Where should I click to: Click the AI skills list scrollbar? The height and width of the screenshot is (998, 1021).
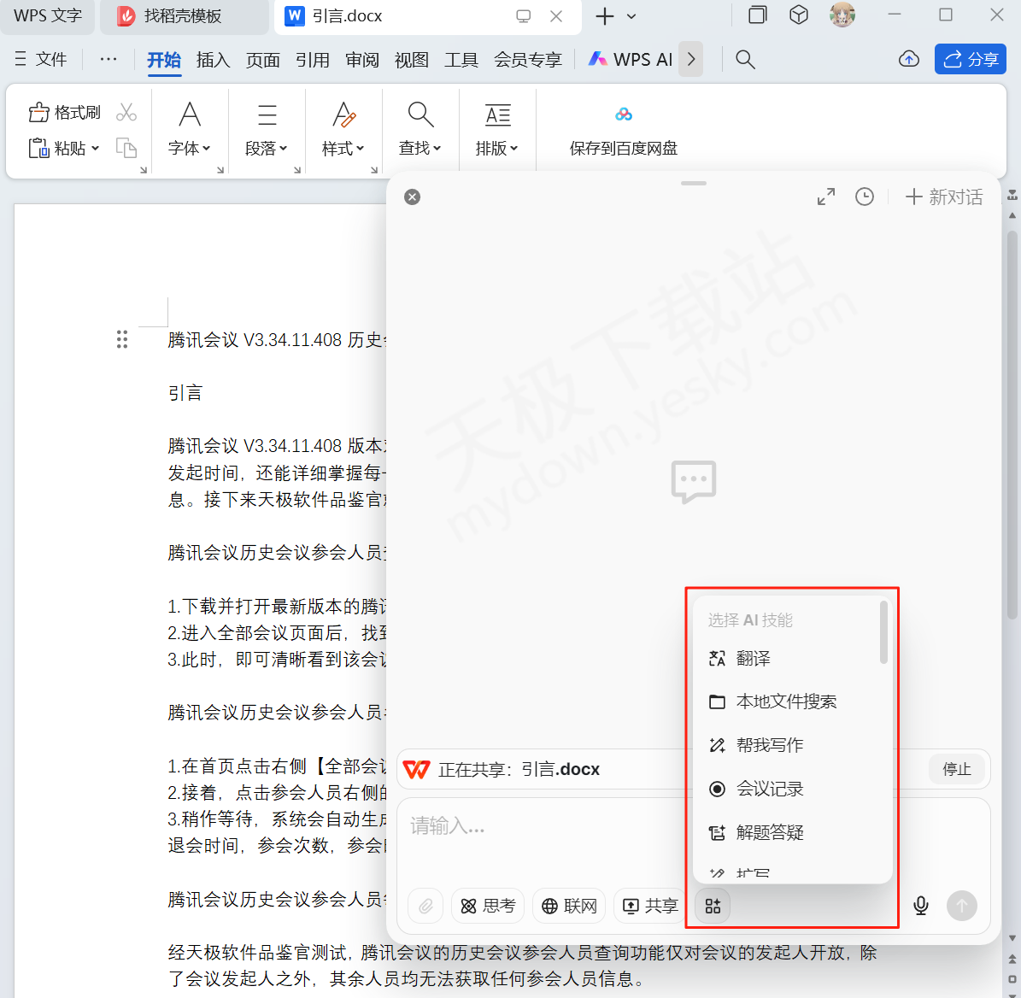click(883, 632)
